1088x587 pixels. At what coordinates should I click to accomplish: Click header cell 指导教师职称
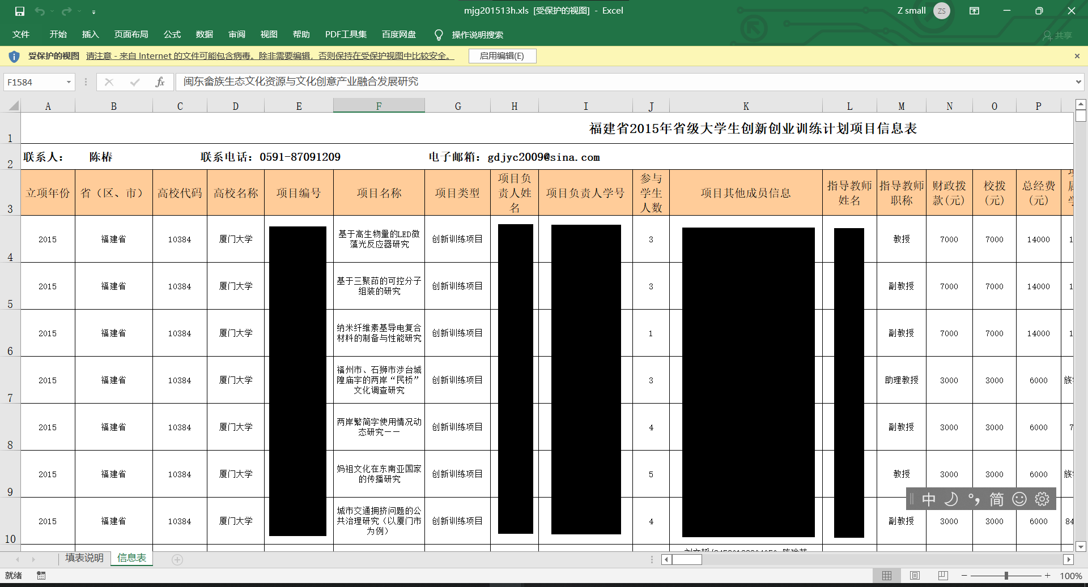pos(902,193)
